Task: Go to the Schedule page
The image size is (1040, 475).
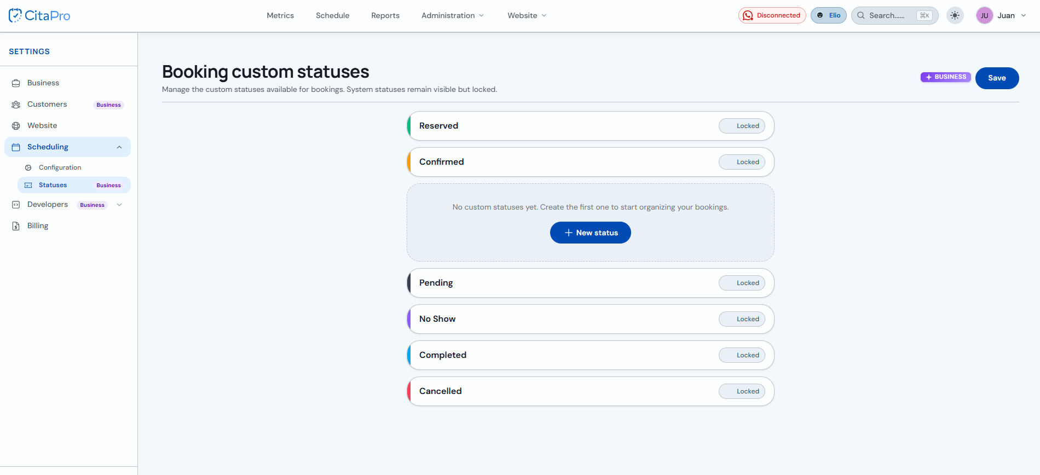Action: pos(332,15)
